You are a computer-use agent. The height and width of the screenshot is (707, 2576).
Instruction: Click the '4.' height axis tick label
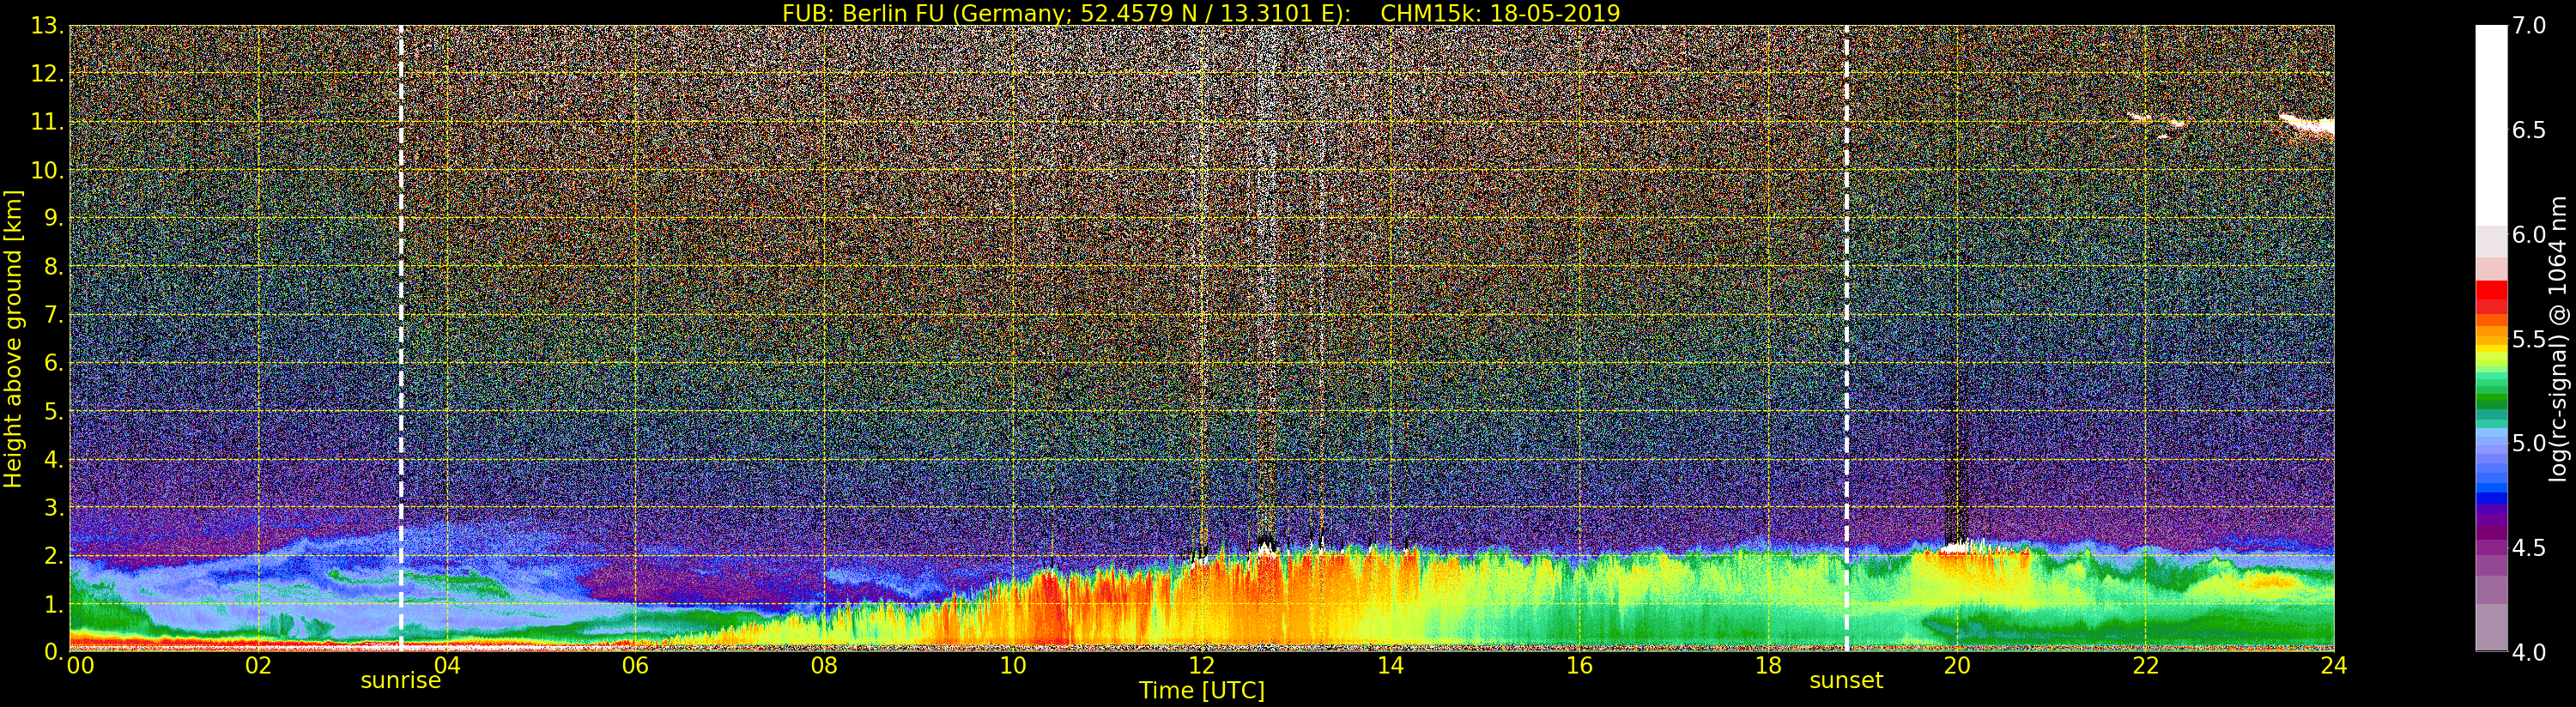(x=53, y=459)
